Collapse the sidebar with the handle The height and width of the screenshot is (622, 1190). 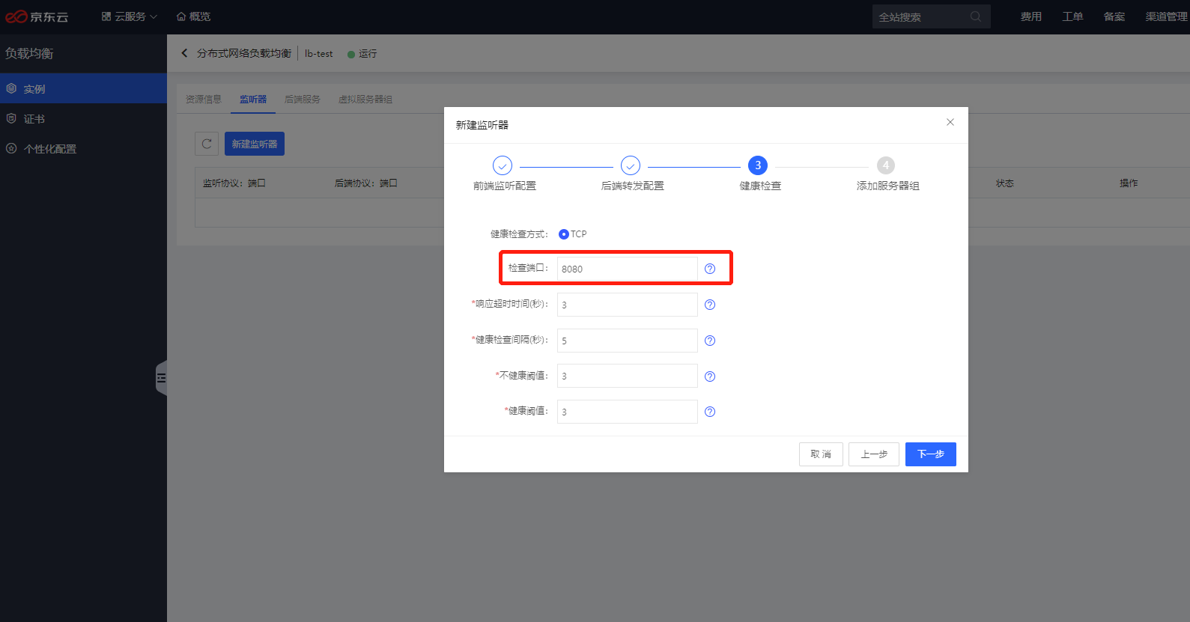(x=161, y=378)
